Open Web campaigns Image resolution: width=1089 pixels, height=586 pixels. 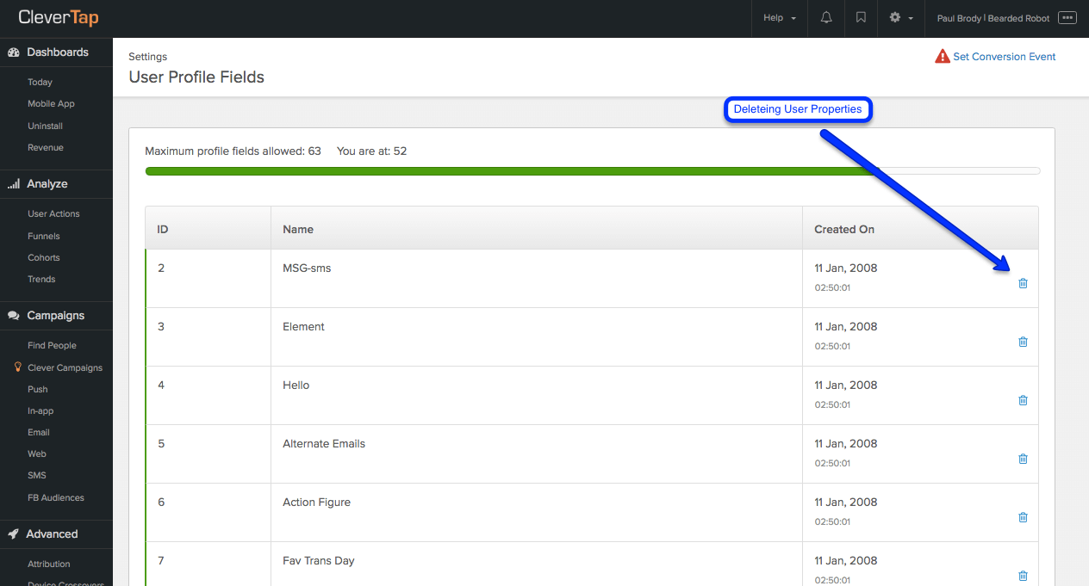pos(37,453)
